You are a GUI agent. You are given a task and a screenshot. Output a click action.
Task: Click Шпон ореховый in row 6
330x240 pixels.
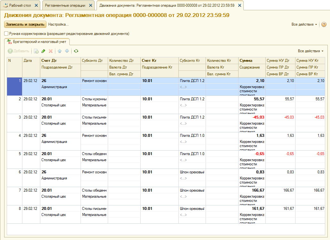pyautogui.click(x=192, y=172)
